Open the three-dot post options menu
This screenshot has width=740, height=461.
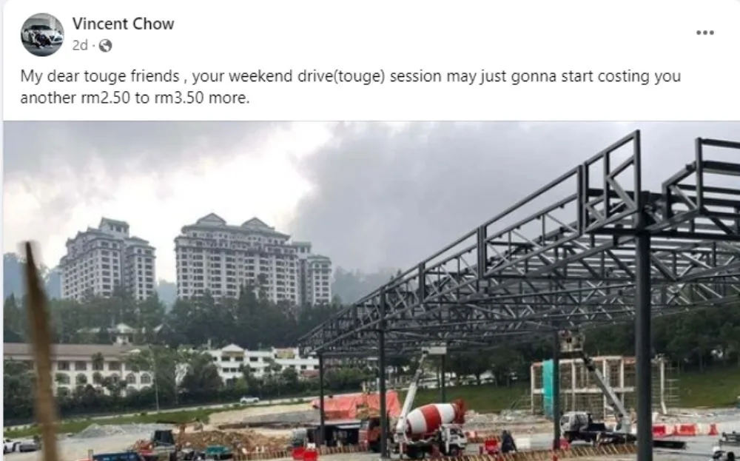(704, 33)
